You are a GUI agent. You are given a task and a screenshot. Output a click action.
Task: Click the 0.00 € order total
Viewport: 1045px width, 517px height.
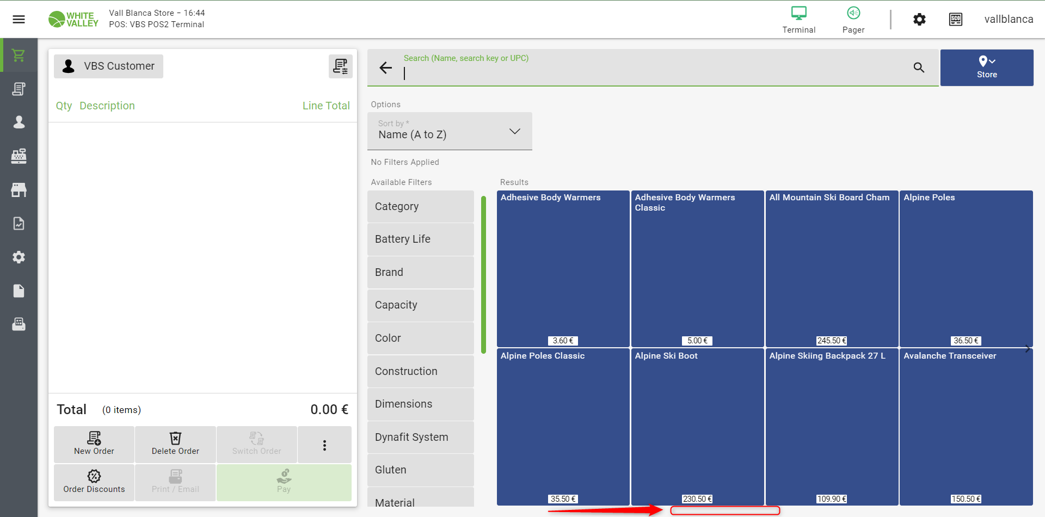pos(329,410)
